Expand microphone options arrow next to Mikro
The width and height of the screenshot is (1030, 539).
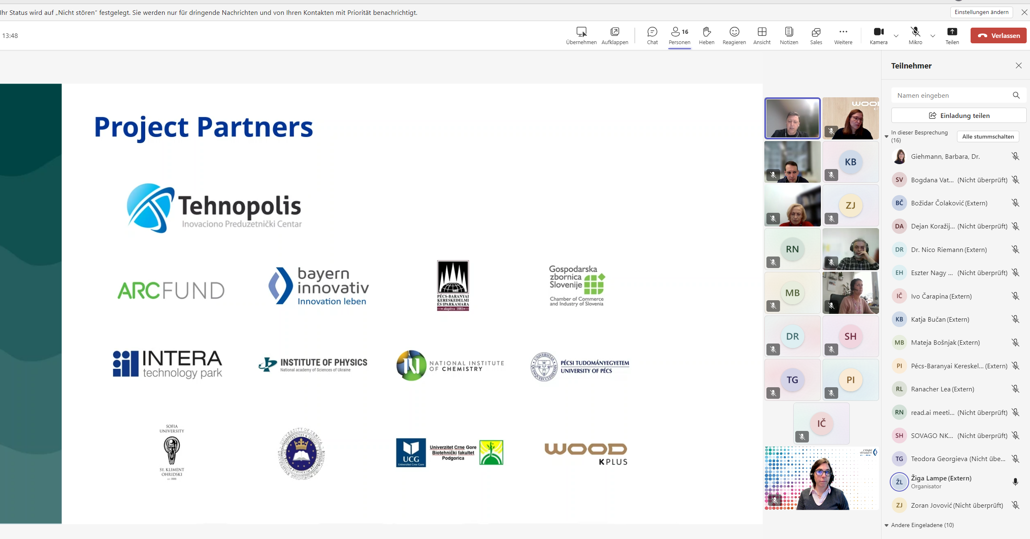(933, 36)
